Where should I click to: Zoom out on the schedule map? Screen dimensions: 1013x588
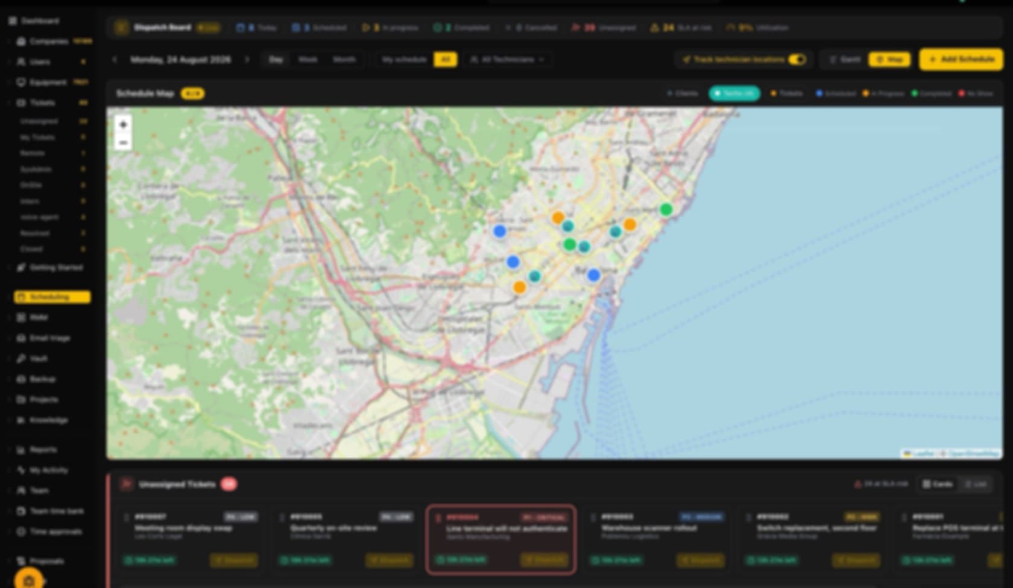pyautogui.click(x=123, y=142)
